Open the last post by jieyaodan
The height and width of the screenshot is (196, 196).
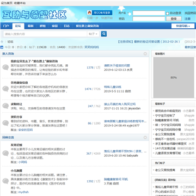pyautogui.click(x=120, y=104)
